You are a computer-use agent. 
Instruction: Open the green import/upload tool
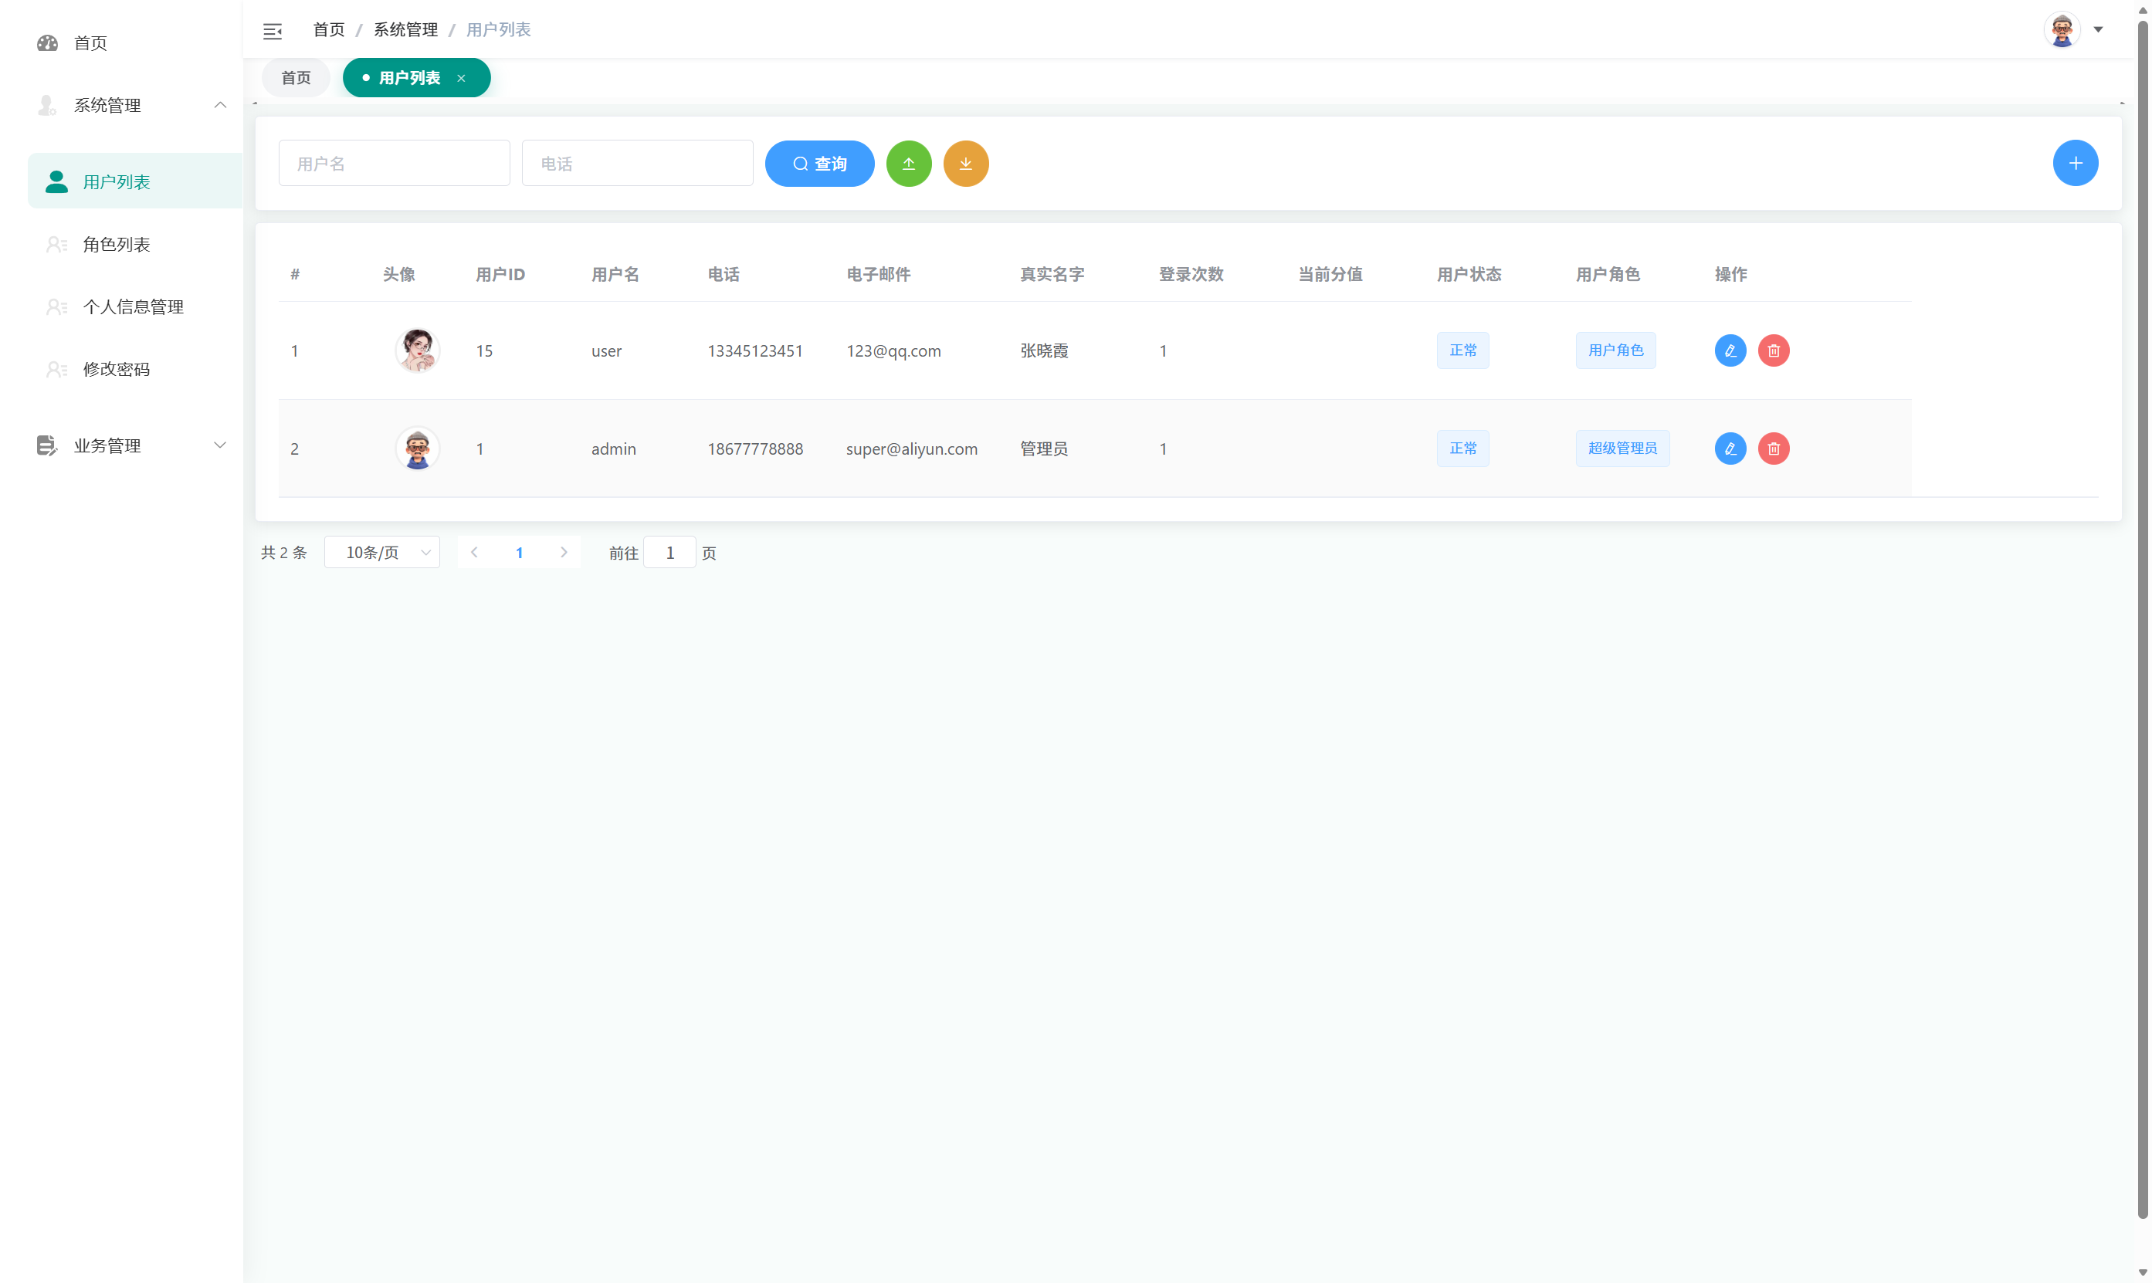909,163
